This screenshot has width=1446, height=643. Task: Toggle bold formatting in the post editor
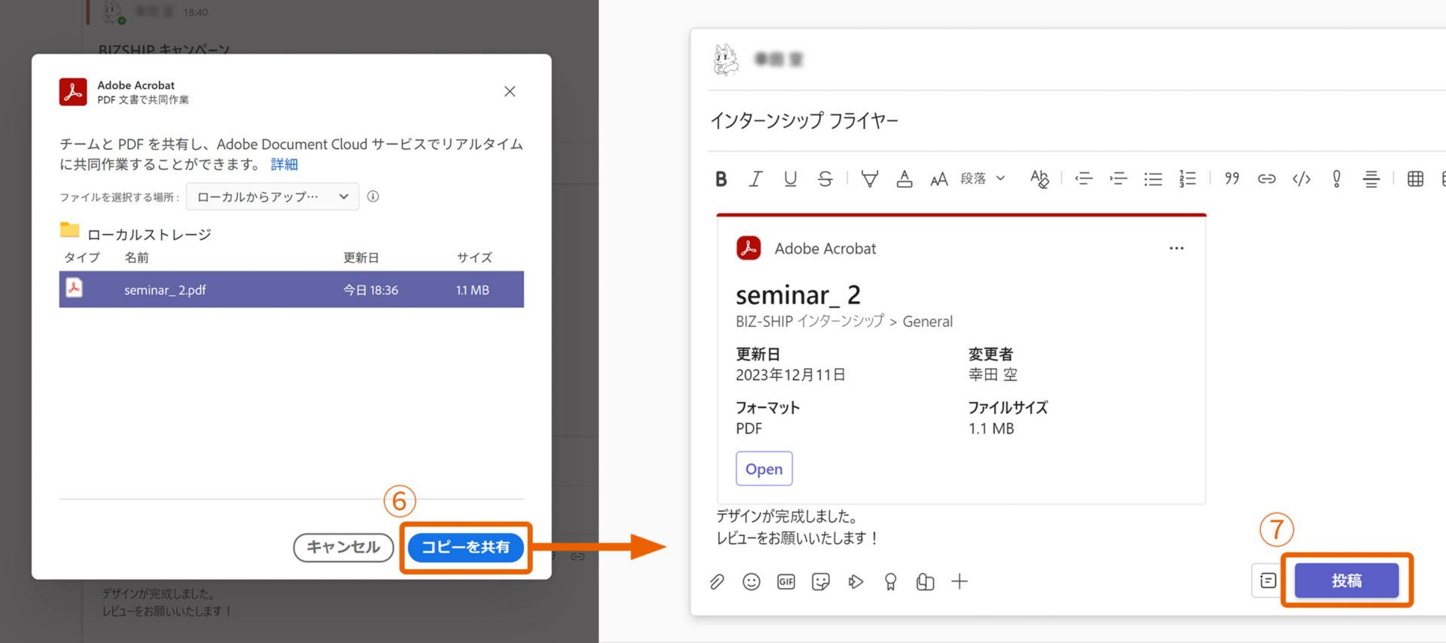(721, 178)
